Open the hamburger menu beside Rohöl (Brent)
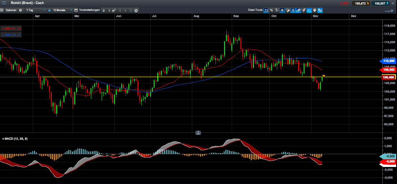Image resolution: width=397 pixels, height=184 pixels. coord(4,3)
